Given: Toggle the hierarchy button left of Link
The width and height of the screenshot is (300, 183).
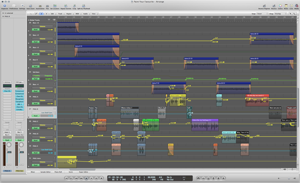Looking at the screenshot, I should tap(31, 14).
